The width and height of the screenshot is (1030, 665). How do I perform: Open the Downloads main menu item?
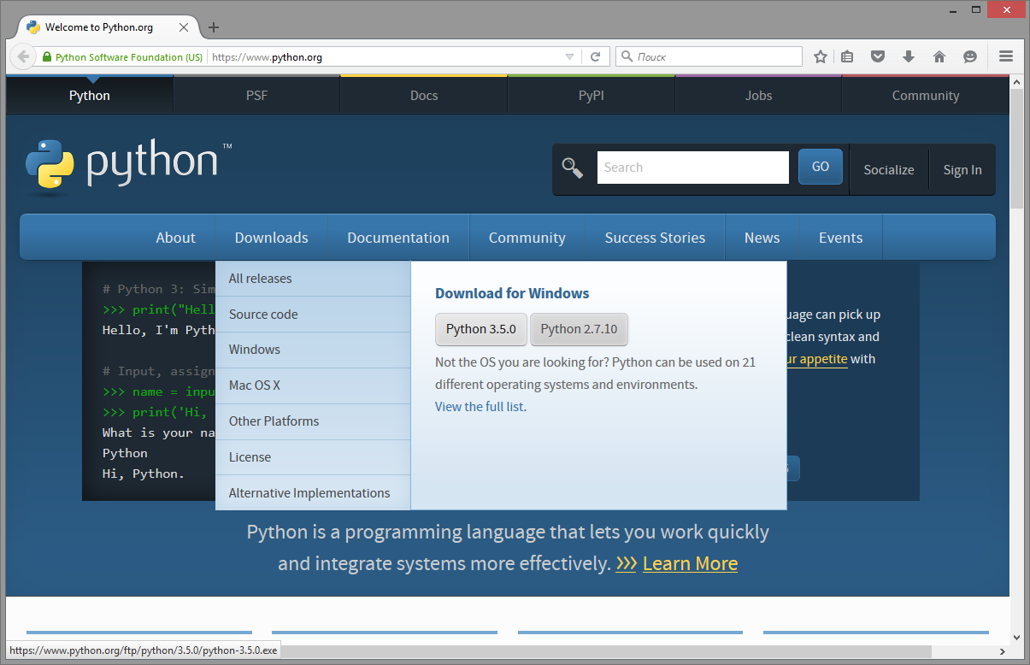271,238
